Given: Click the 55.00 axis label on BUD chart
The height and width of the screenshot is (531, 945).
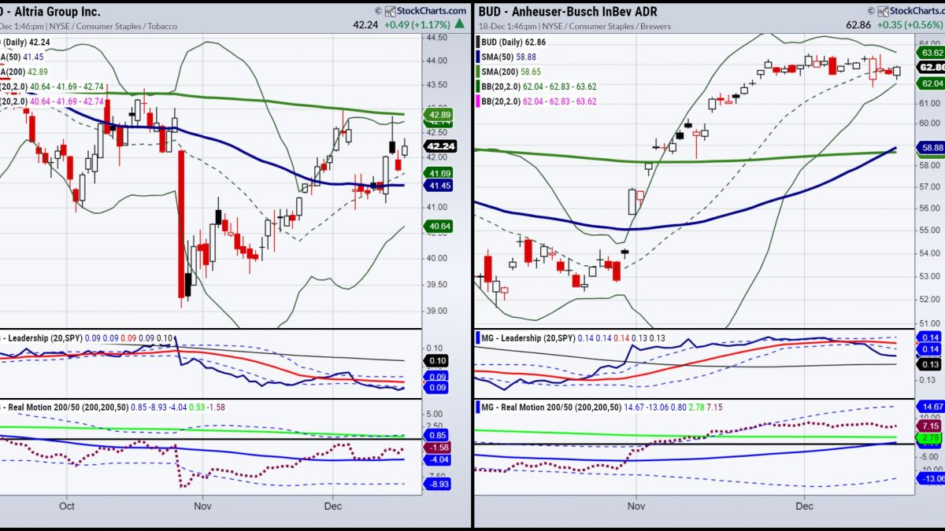Looking at the screenshot, I should pos(931,230).
